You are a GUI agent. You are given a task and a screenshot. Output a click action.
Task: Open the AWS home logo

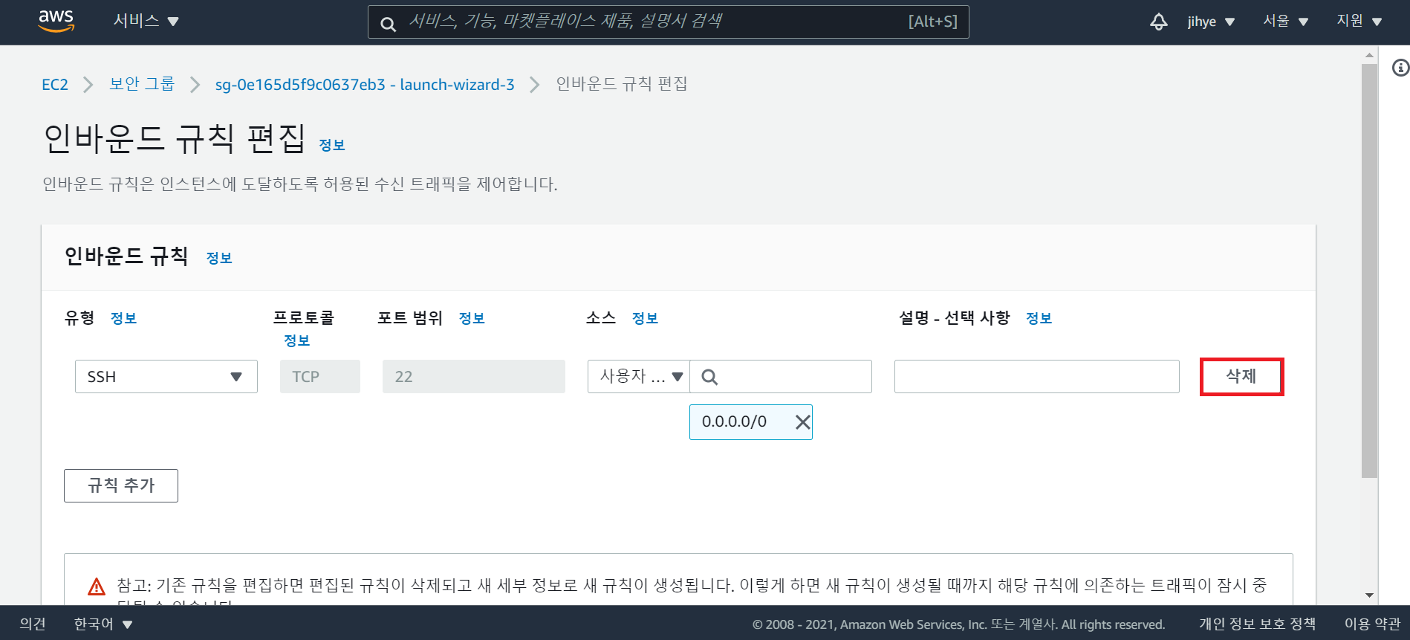56,22
